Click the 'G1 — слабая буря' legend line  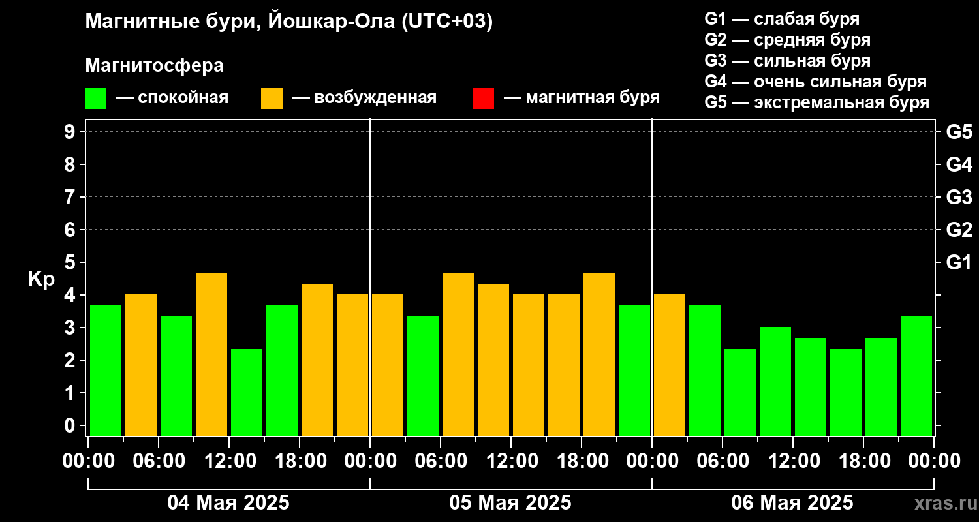click(782, 19)
